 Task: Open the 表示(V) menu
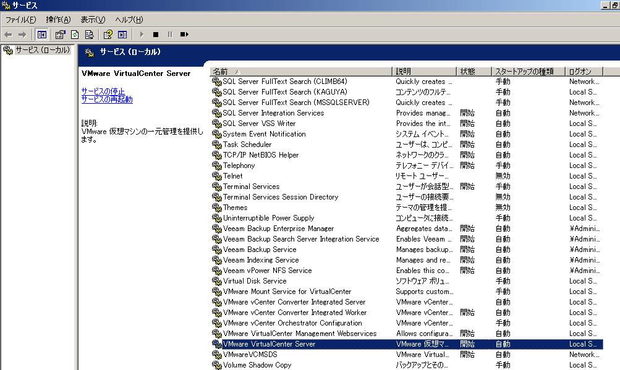(x=93, y=19)
